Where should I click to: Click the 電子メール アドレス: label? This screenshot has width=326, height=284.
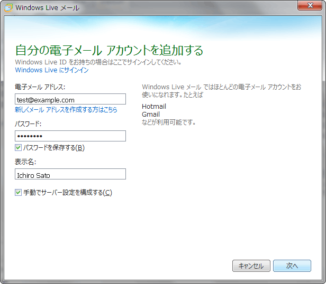pyautogui.click(x=40, y=87)
